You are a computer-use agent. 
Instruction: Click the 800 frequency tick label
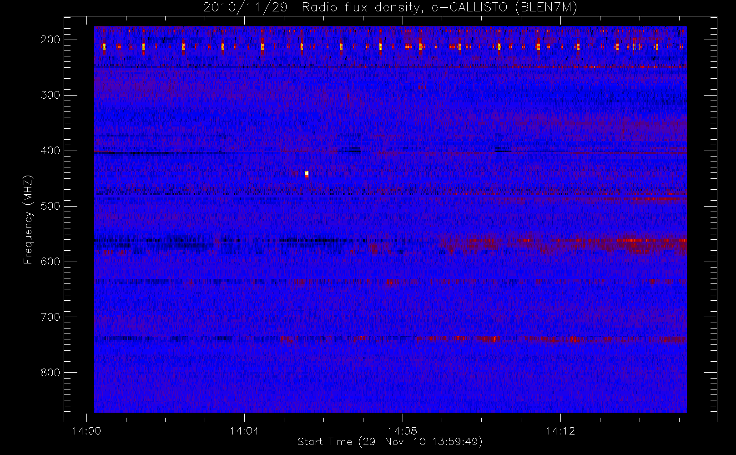pyautogui.click(x=50, y=373)
